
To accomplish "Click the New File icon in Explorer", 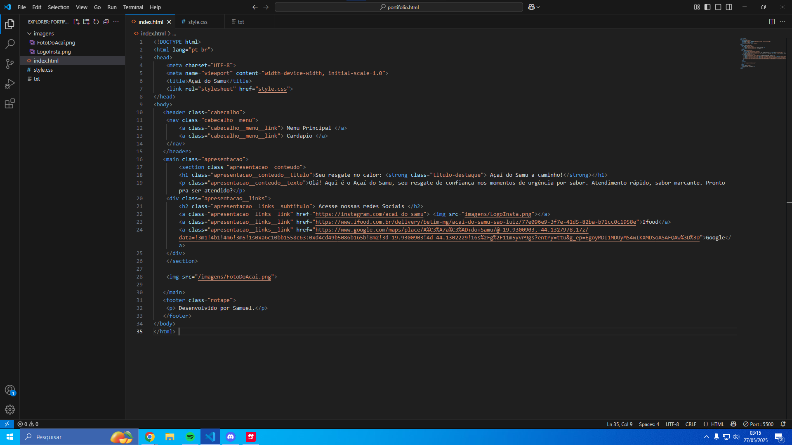I will 76,22.
